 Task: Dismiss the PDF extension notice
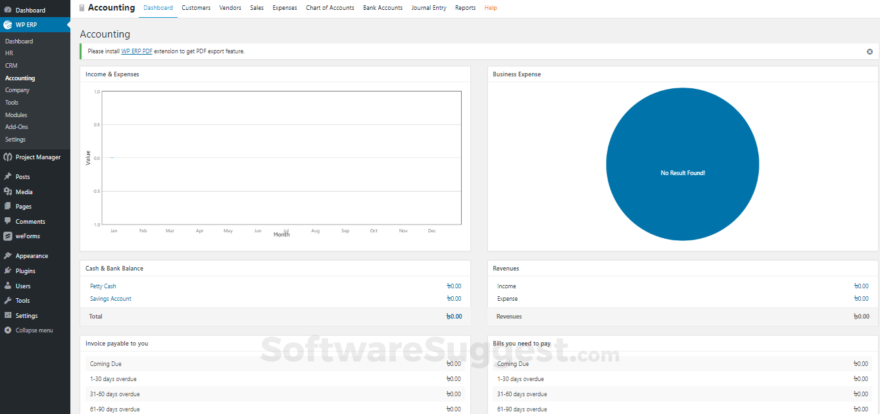(869, 51)
